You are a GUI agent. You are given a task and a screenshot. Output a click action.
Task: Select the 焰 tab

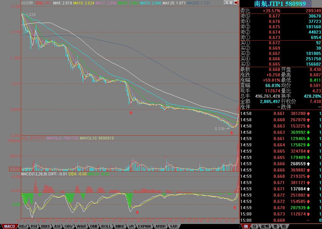(284, 226)
